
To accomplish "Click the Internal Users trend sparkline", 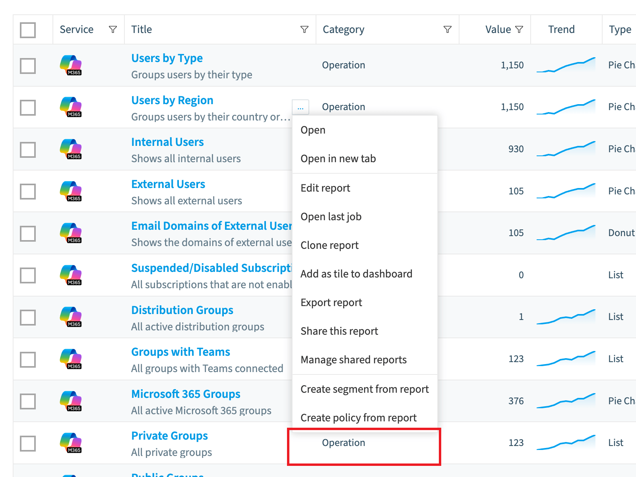I will click(566, 149).
